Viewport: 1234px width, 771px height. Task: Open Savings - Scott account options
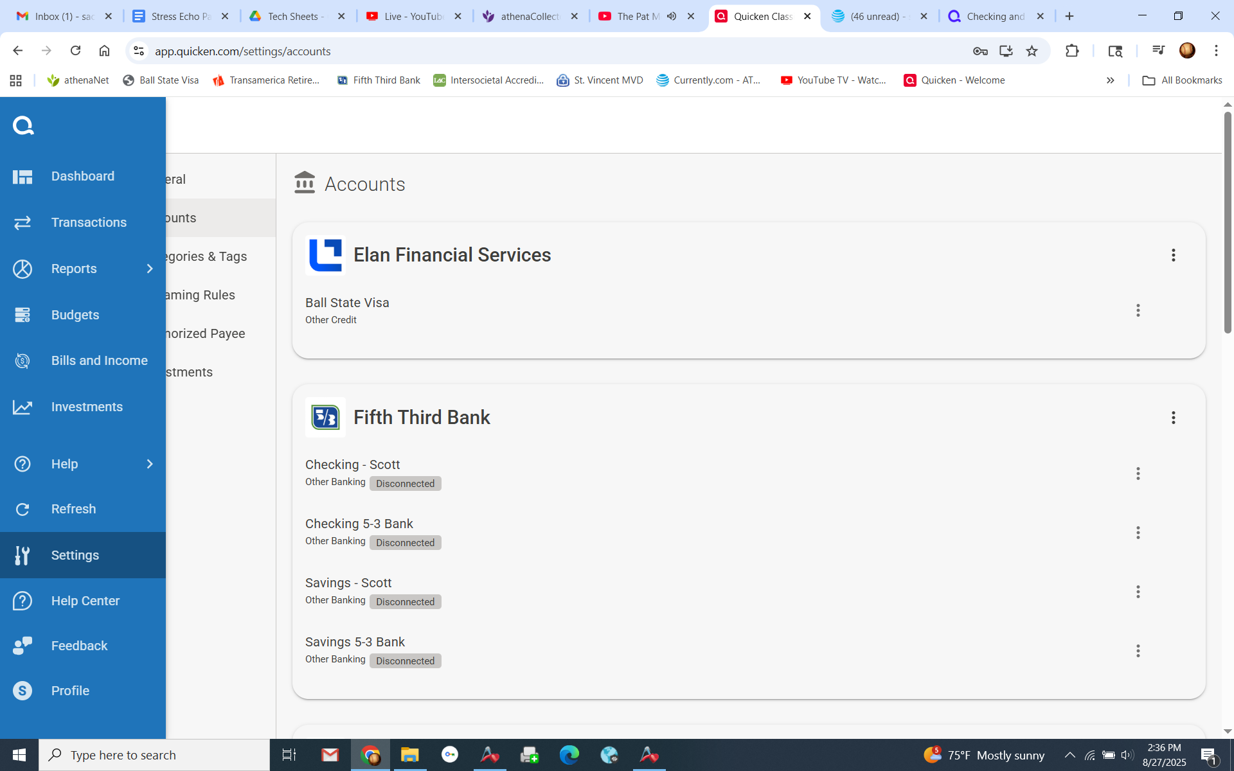pos(1138,592)
